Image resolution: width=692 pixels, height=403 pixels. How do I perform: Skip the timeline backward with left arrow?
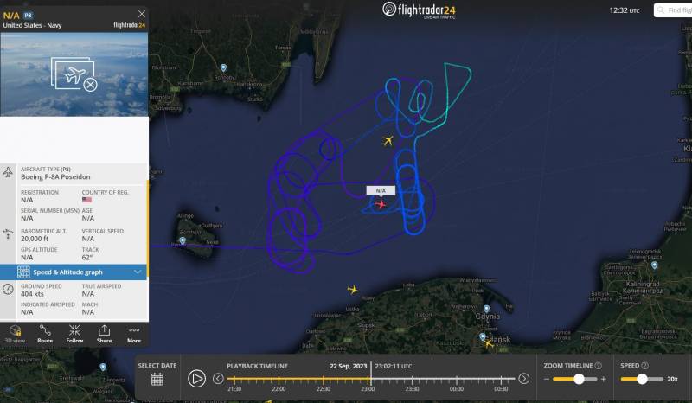click(x=218, y=379)
